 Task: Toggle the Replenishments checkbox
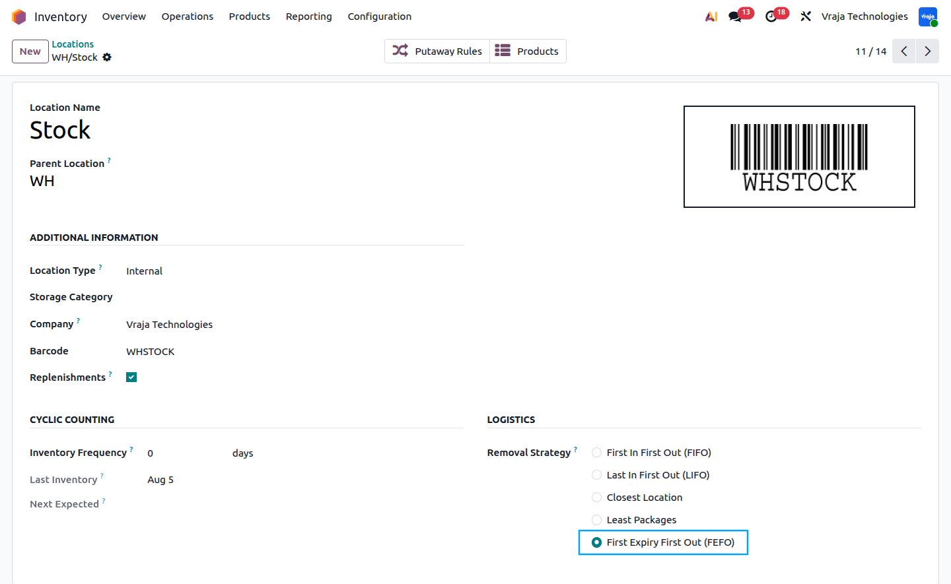click(131, 377)
